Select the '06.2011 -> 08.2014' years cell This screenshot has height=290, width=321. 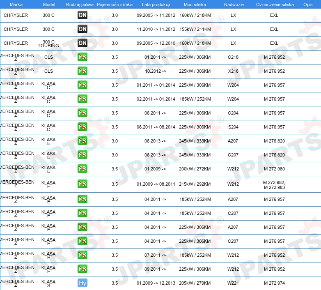[156, 127]
